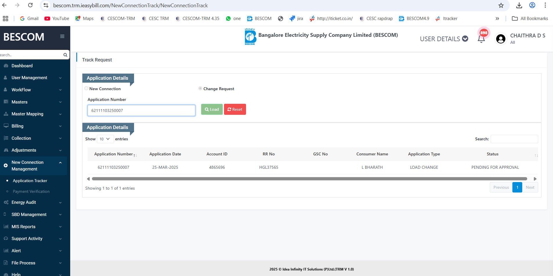
Task: Expand Collection menu
Action: point(33,138)
